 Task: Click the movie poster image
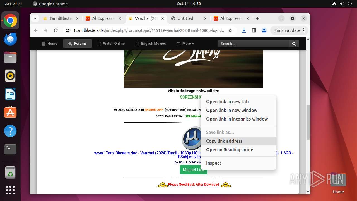(194, 69)
